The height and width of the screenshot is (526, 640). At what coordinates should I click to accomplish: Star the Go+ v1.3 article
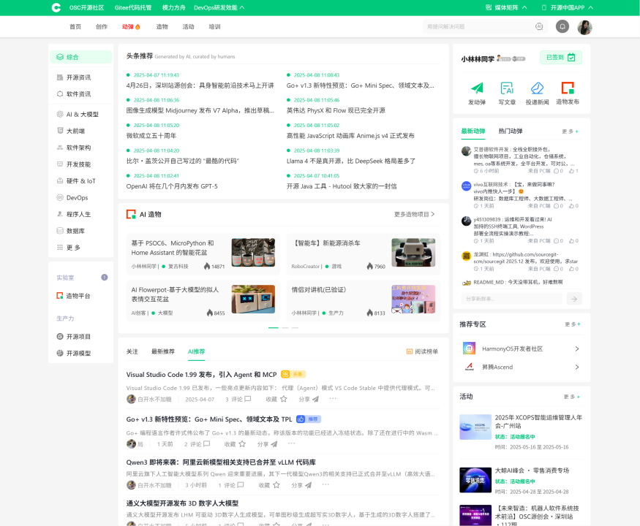[x=242, y=444]
